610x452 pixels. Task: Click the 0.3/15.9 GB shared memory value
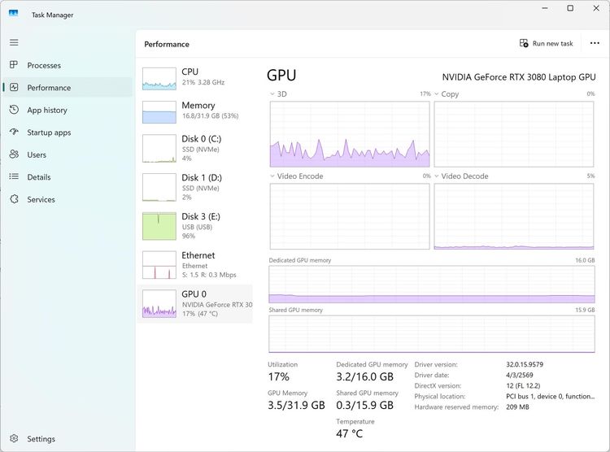pyautogui.click(x=365, y=405)
